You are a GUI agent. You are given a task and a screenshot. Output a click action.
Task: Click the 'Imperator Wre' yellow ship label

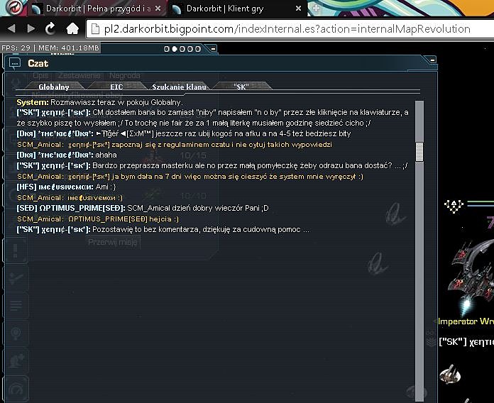(466, 321)
